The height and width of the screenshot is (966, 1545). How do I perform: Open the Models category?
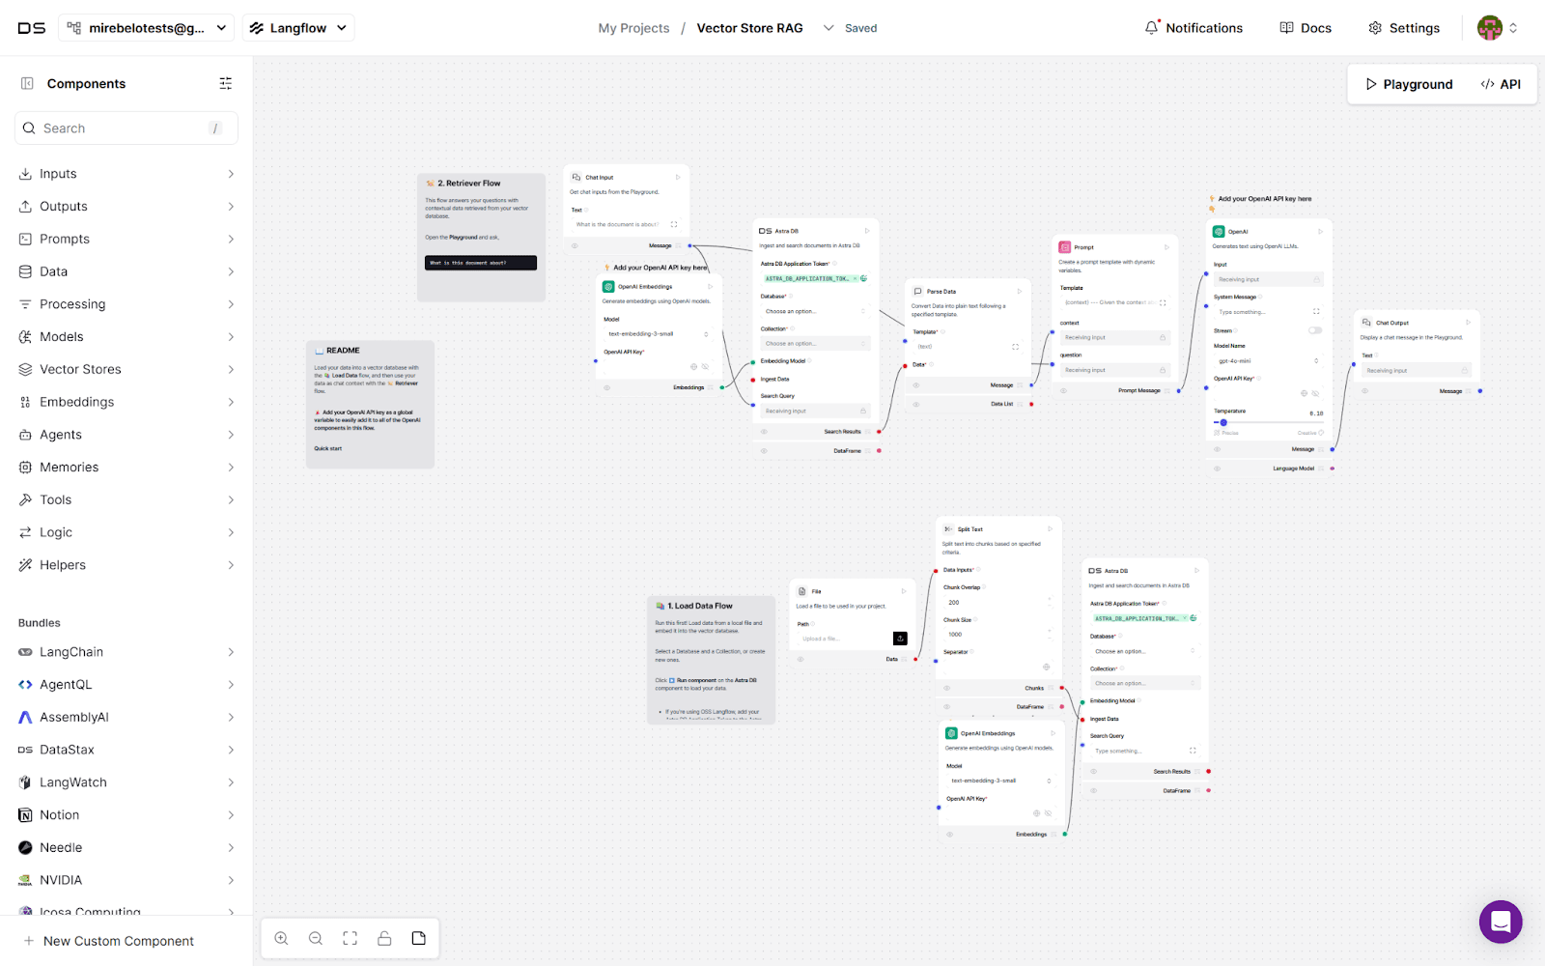pos(126,337)
